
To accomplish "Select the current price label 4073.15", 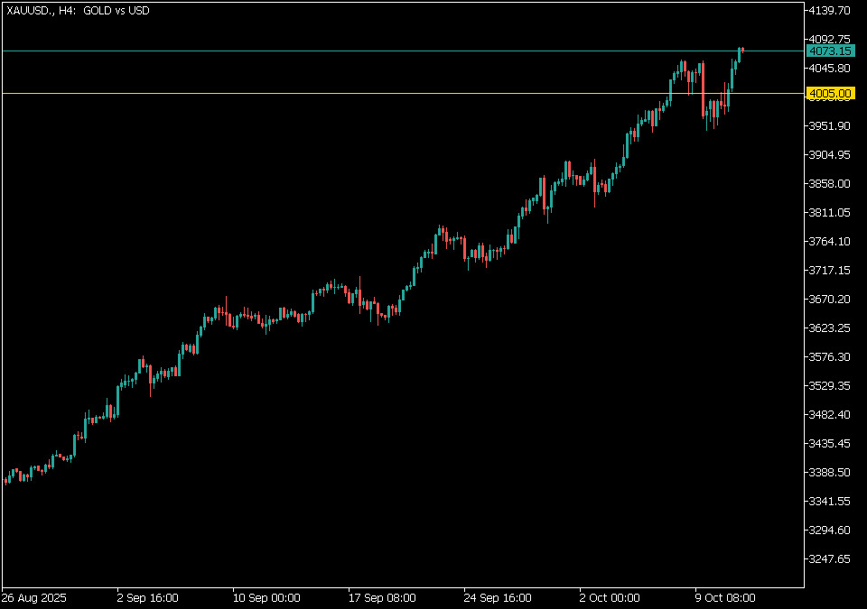I will tap(831, 51).
